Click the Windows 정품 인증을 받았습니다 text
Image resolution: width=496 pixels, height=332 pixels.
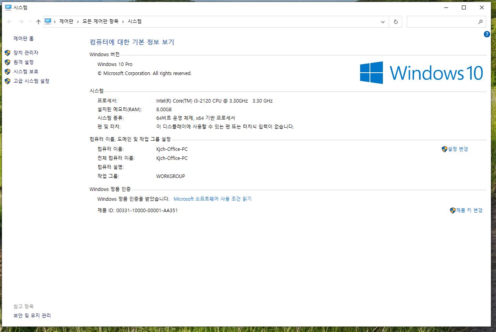tap(134, 199)
